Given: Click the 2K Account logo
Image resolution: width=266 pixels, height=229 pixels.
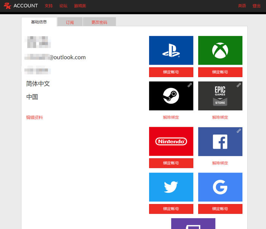Looking at the screenshot, I should tap(21, 6).
